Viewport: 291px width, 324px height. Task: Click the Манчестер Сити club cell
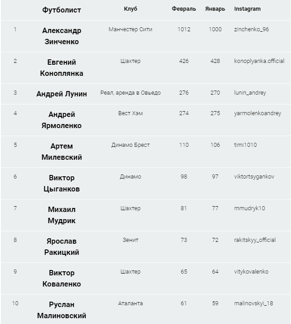pos(131,29)
